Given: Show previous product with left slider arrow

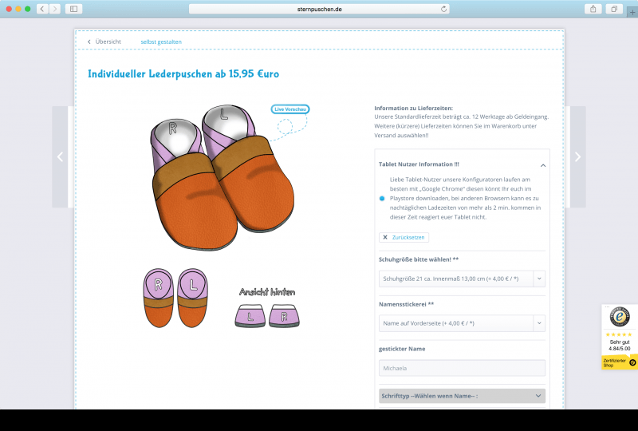Looking at the screenshot, I should point(60,157).
